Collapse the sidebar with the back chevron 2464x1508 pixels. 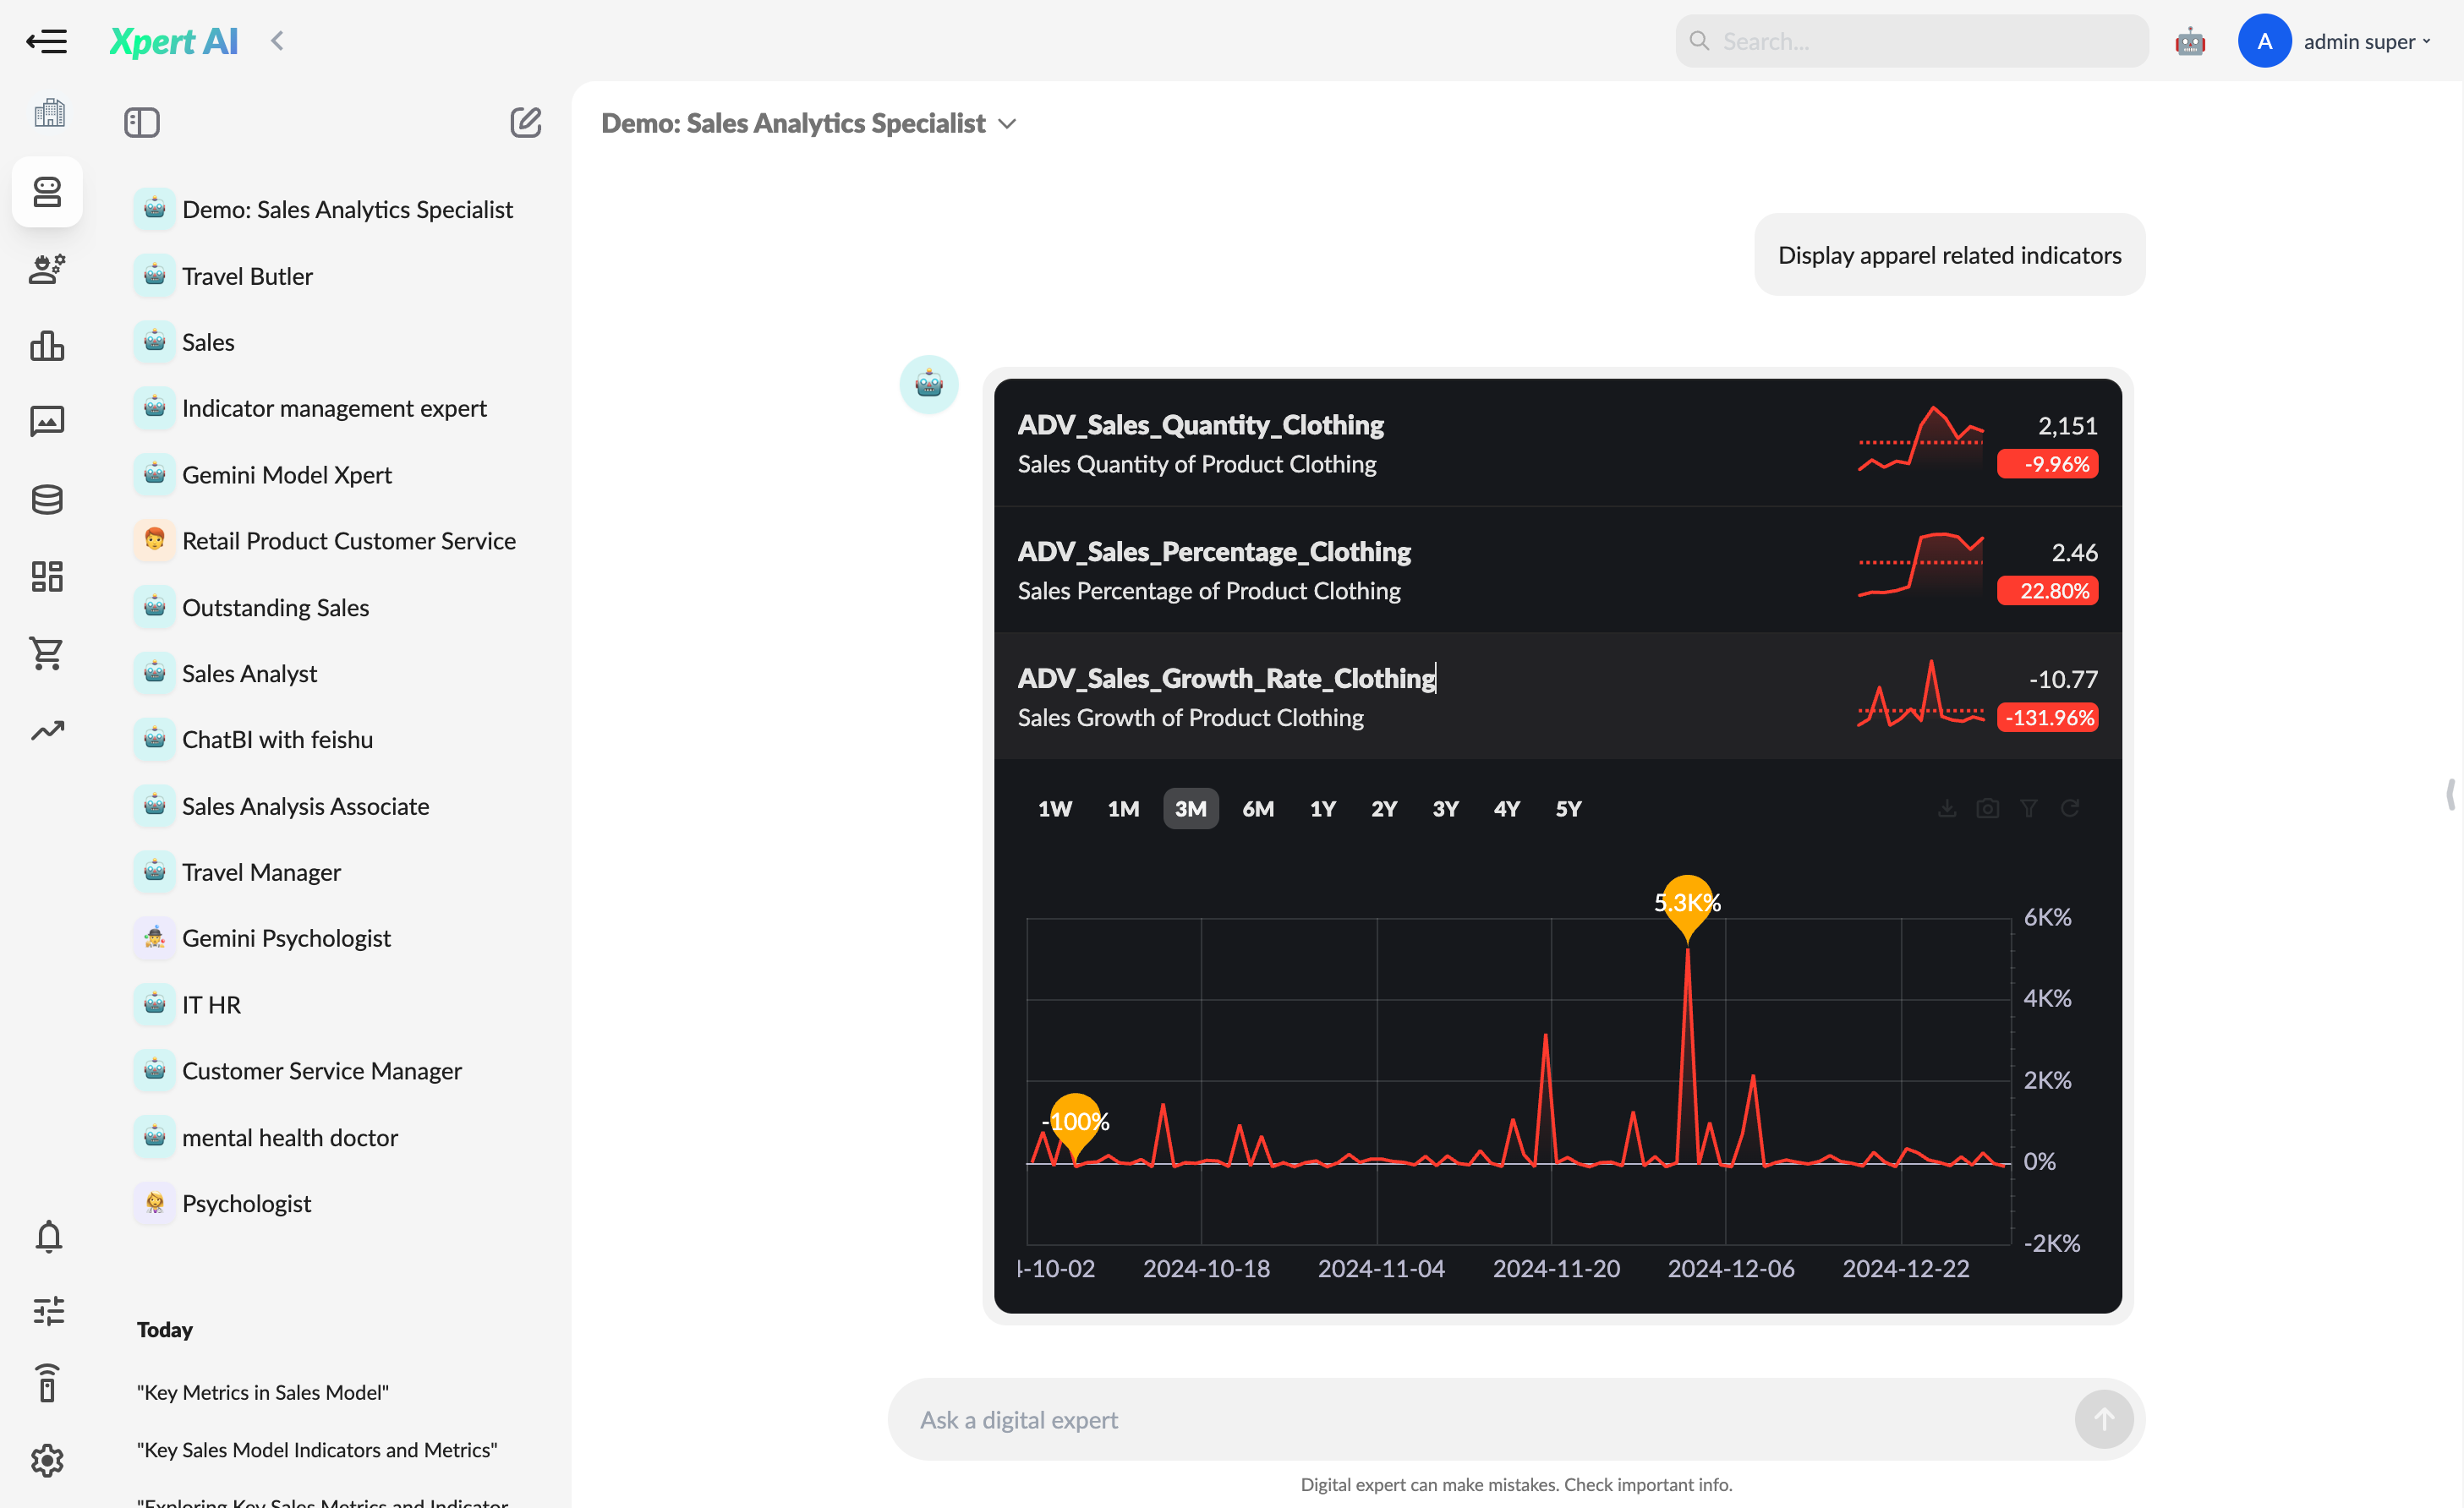click(x=277, y=41)
